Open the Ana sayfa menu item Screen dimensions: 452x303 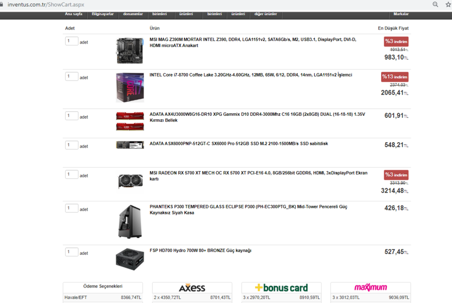[x=73, y=14]
